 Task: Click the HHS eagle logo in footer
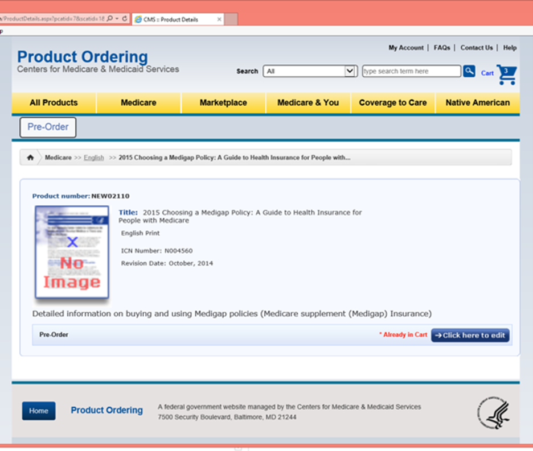click(x=494, y=412)
